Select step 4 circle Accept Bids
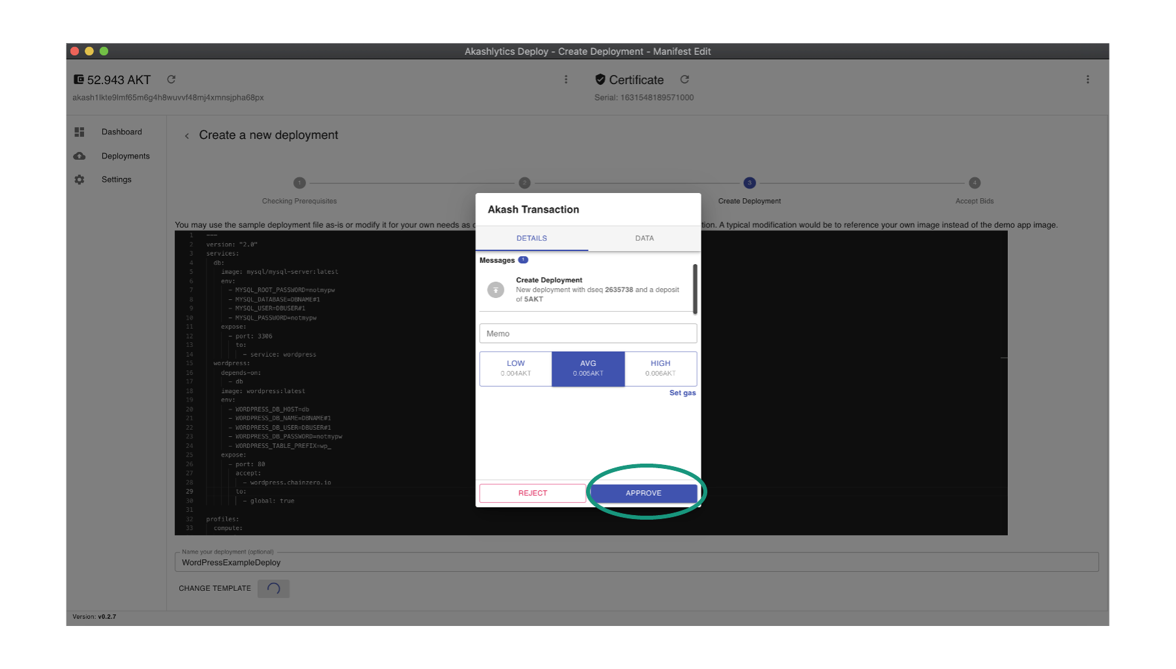 975,183
